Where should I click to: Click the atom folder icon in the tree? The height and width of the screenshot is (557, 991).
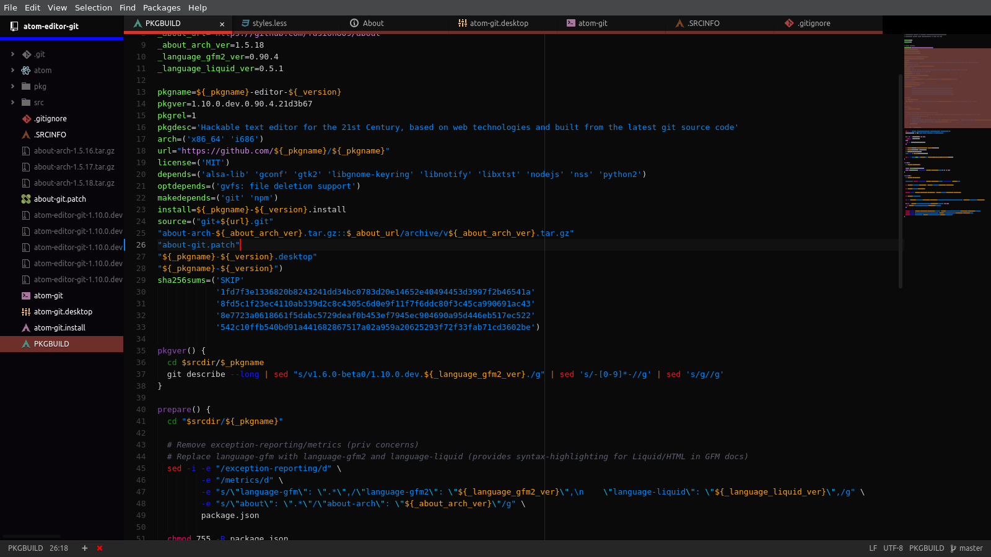click(26, 71)
